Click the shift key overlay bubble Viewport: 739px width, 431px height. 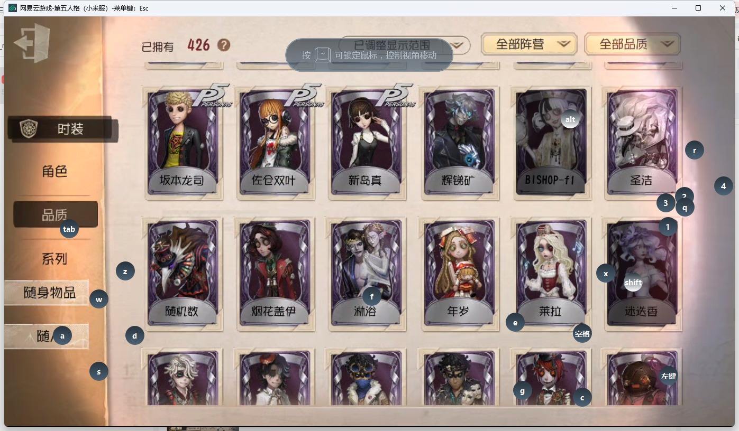(x=633, y=283)
